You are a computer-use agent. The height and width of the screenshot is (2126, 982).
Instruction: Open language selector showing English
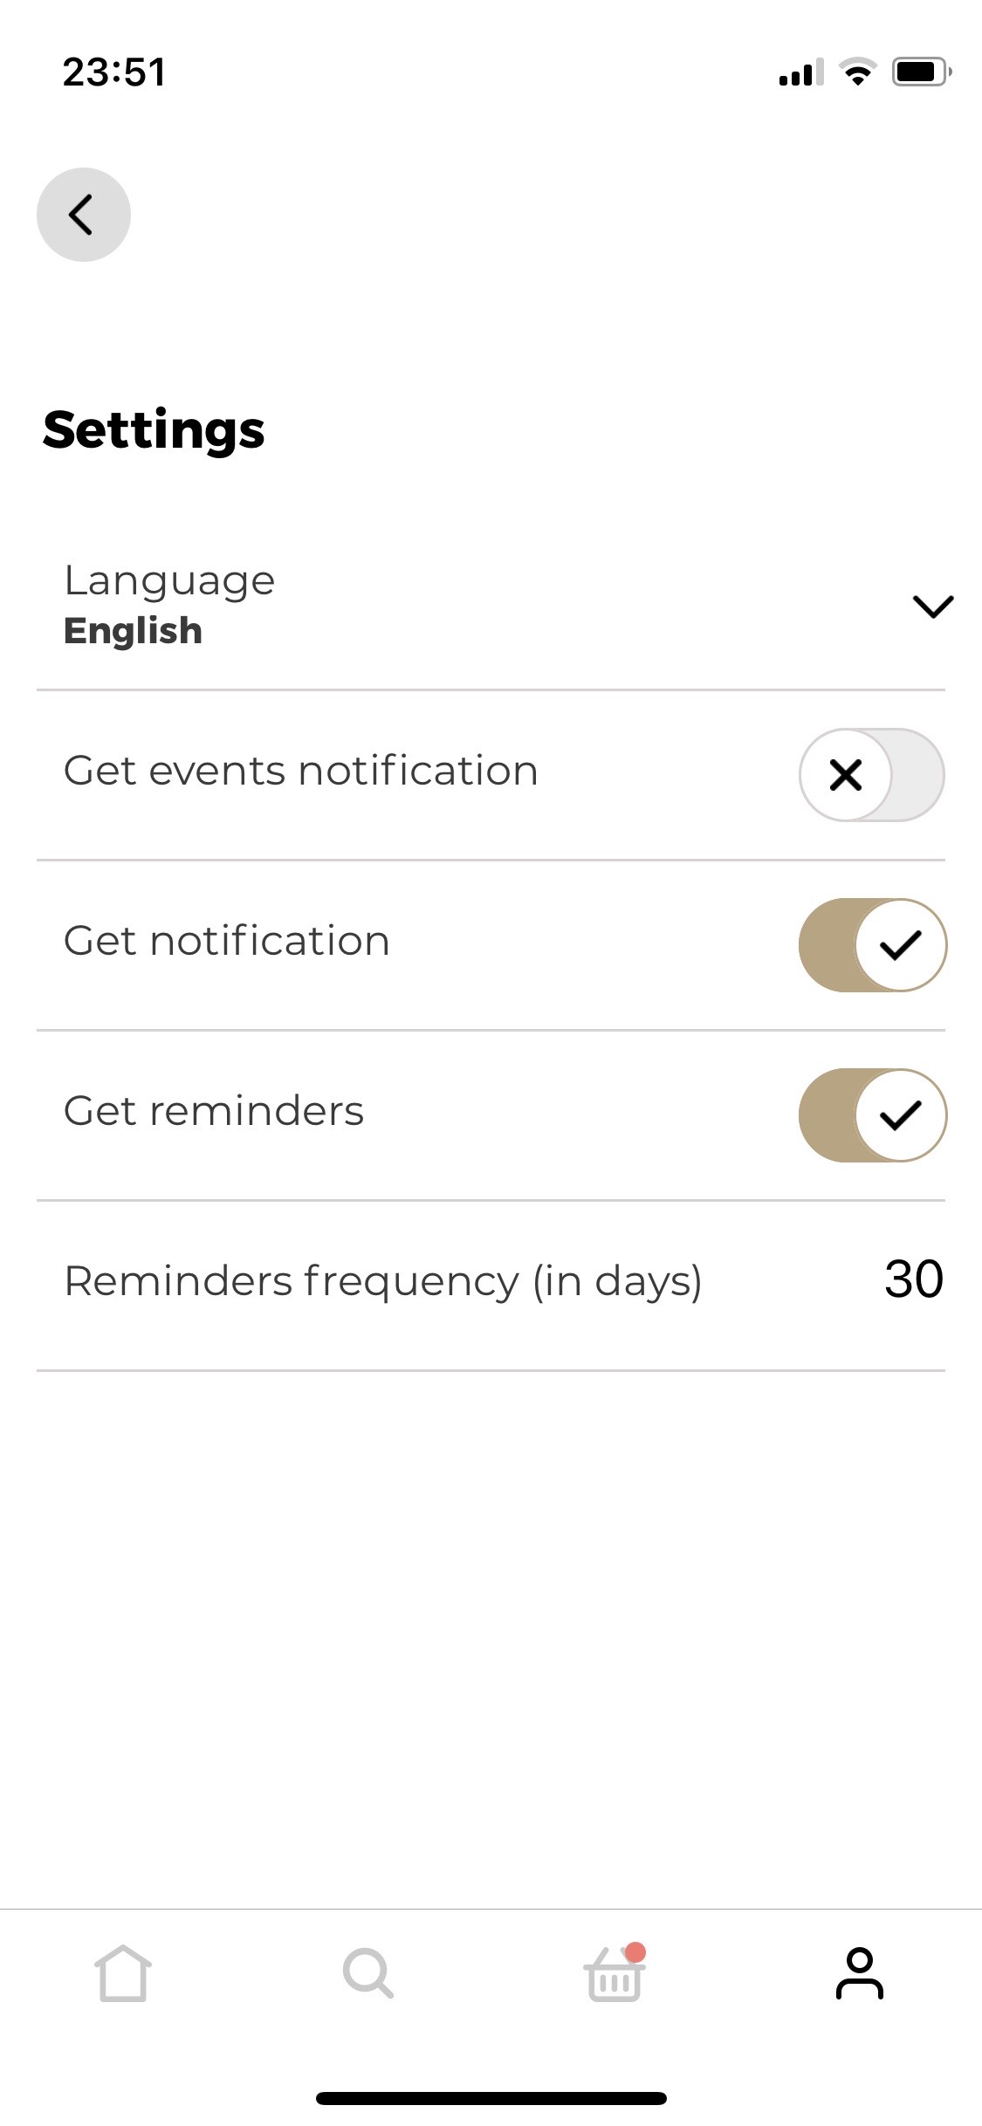point(134,631)
